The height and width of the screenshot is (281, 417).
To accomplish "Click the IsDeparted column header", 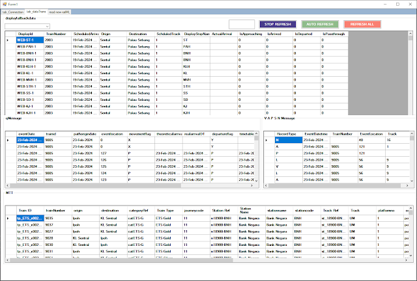I will pyautogui.click(x=307, y=34).
